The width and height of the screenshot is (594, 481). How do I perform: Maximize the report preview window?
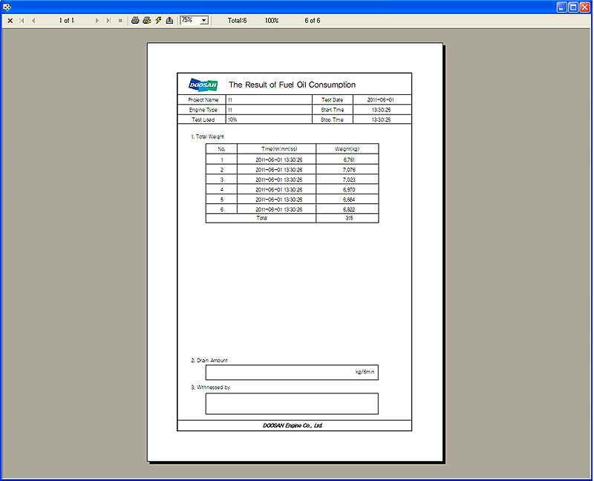click(x=573, y=7)
